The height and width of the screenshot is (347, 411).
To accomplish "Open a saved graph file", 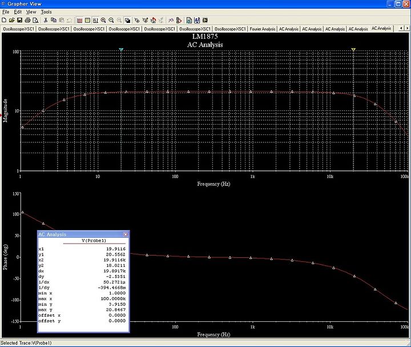I will point(11,20).
